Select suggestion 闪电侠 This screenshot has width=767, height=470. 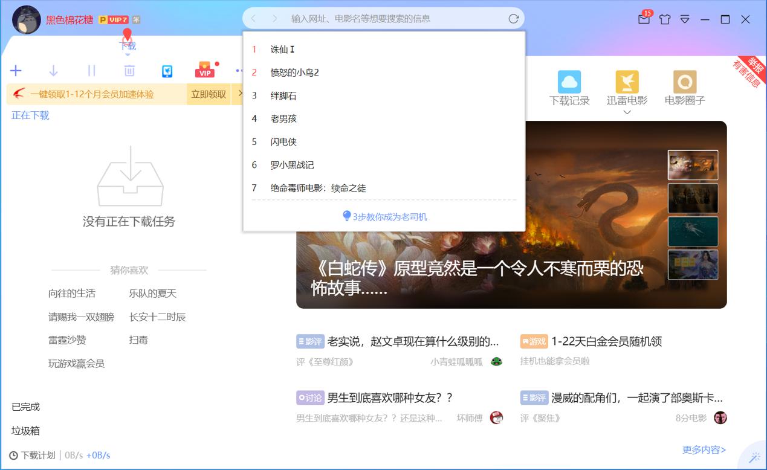(x=384, y=141)
